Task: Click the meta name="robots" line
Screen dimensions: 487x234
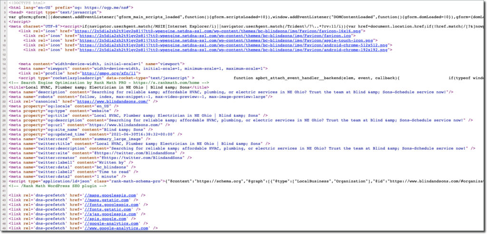Action: pyautogui.click(x=141, y=97)
